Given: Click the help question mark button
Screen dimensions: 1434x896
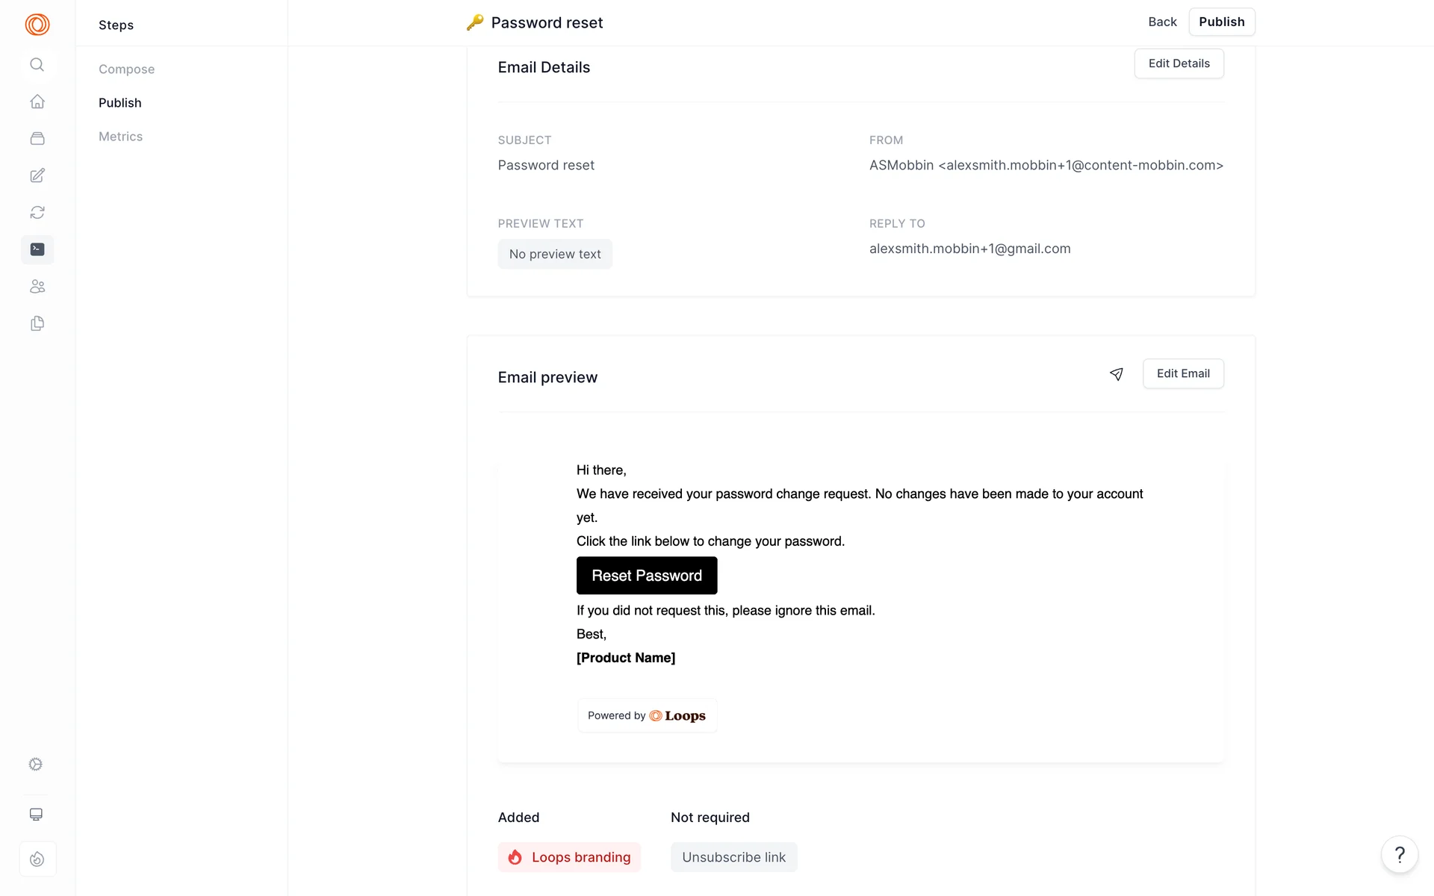Looking at the screenshot, I should (1399, 854).
